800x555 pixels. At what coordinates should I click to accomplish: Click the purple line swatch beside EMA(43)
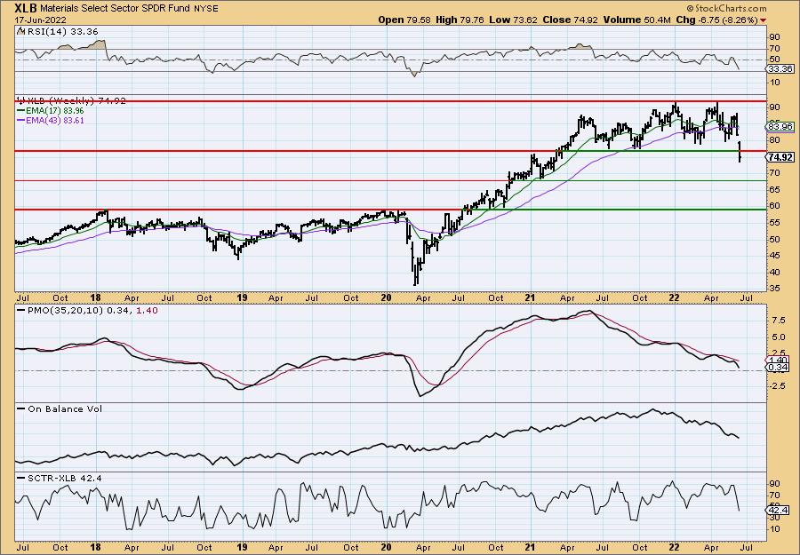click(x=21, y=121)
